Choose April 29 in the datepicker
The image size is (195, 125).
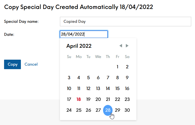pos(117,110)
